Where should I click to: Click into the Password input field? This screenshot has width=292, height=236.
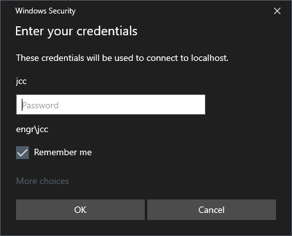[x=111, y=105]
